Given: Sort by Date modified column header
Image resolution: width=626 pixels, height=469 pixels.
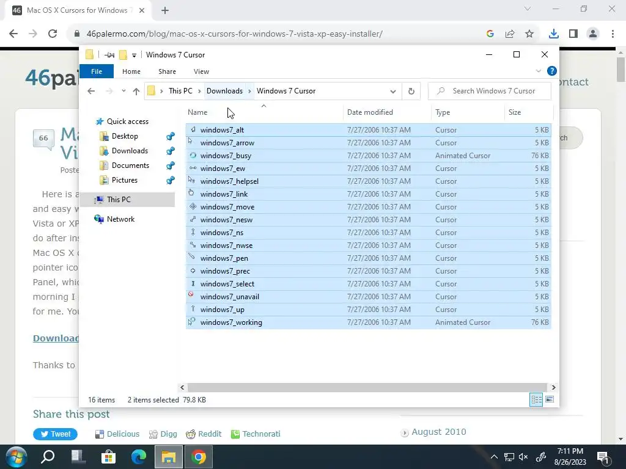Looking at the screenshot, I should (x=387, y=112).
